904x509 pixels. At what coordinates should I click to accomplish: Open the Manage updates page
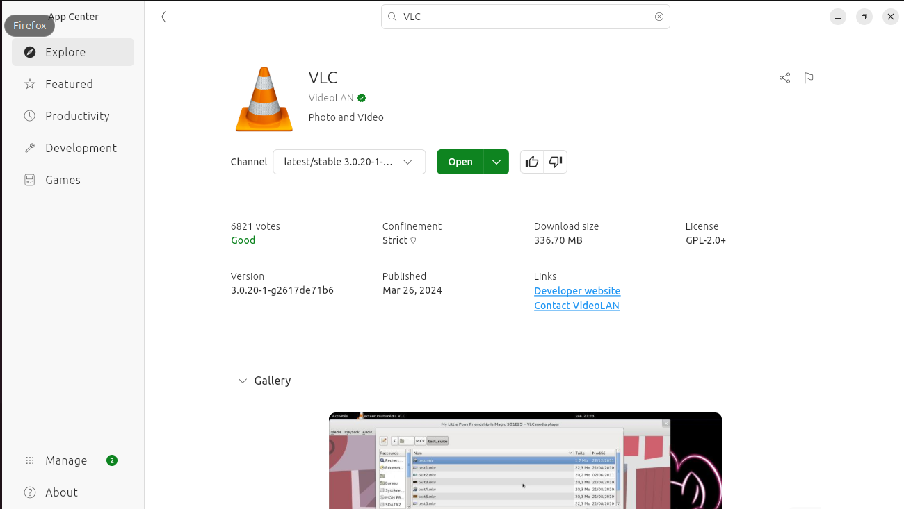[66, 460]
